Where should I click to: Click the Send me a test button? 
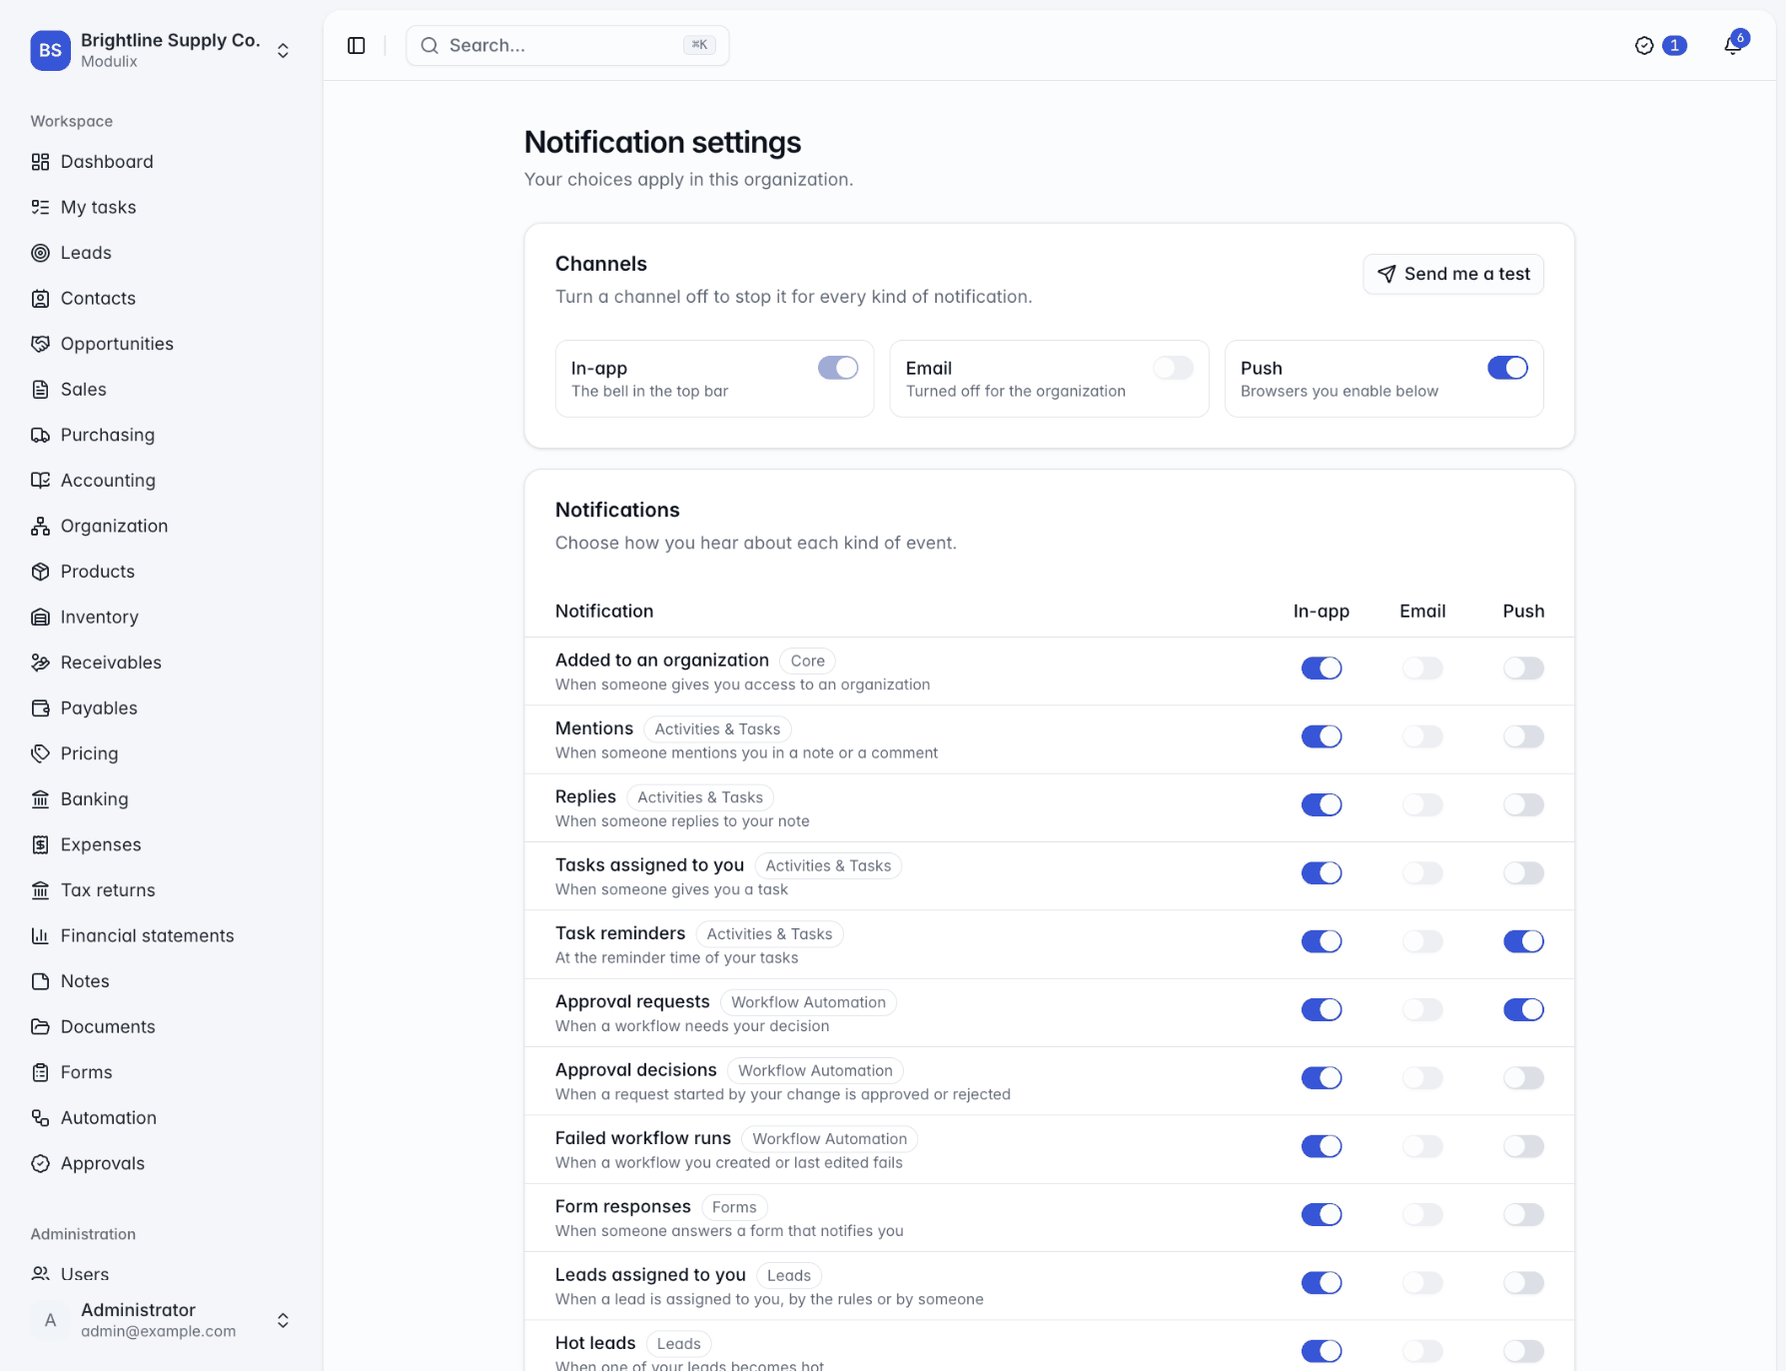point(1453,274)
